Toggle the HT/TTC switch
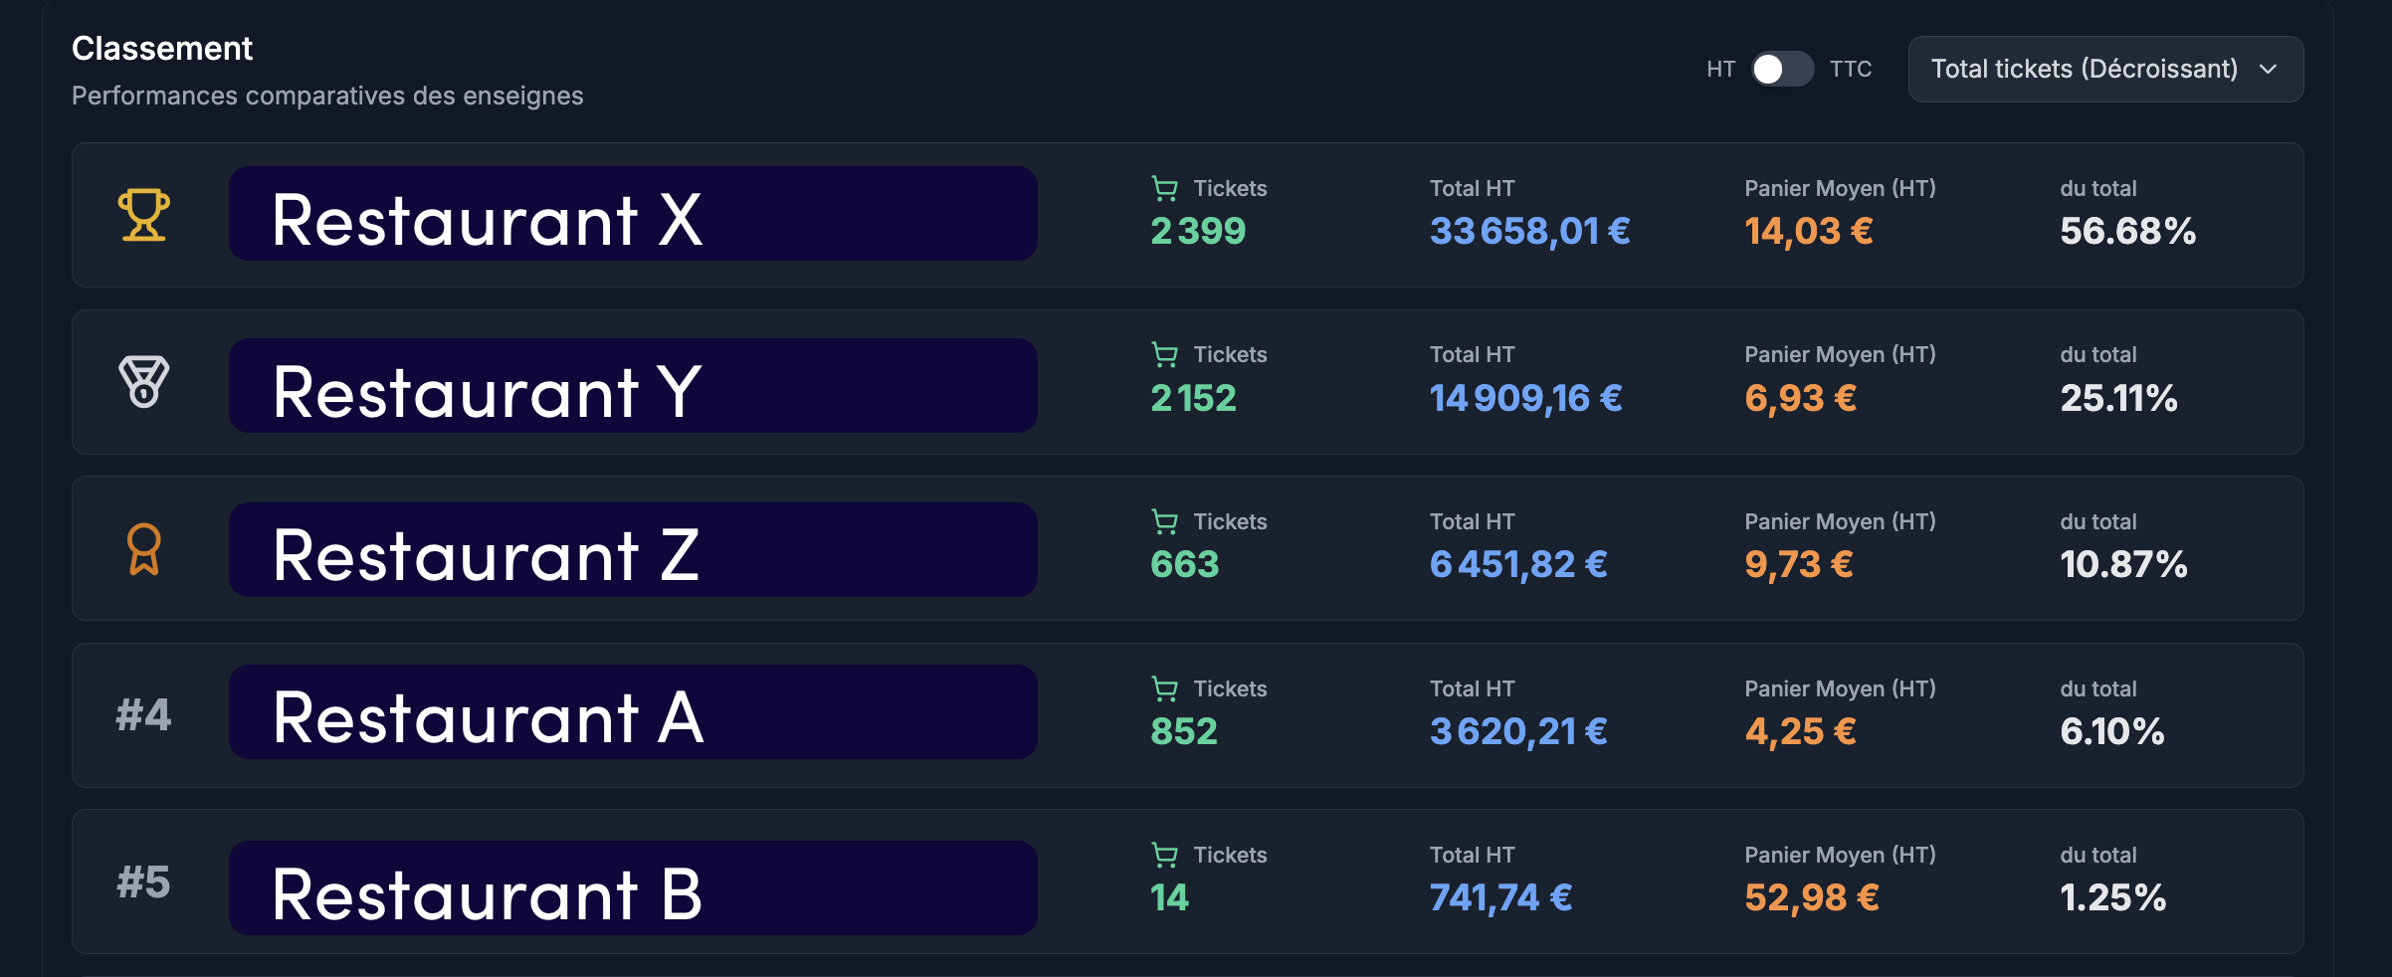The width and height of the screenshot is (2392, 977). tap(1782, 69)
